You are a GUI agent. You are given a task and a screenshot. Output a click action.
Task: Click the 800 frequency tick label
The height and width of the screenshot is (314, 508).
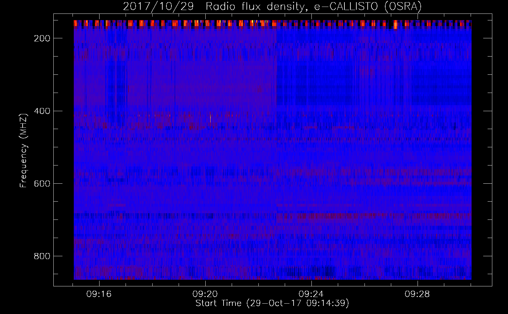[x=42, y=256]
